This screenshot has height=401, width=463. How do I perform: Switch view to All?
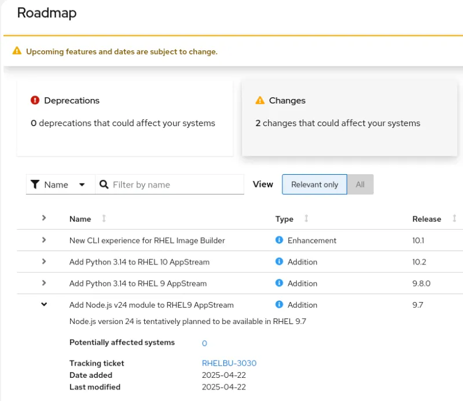[x=360, y=184]
